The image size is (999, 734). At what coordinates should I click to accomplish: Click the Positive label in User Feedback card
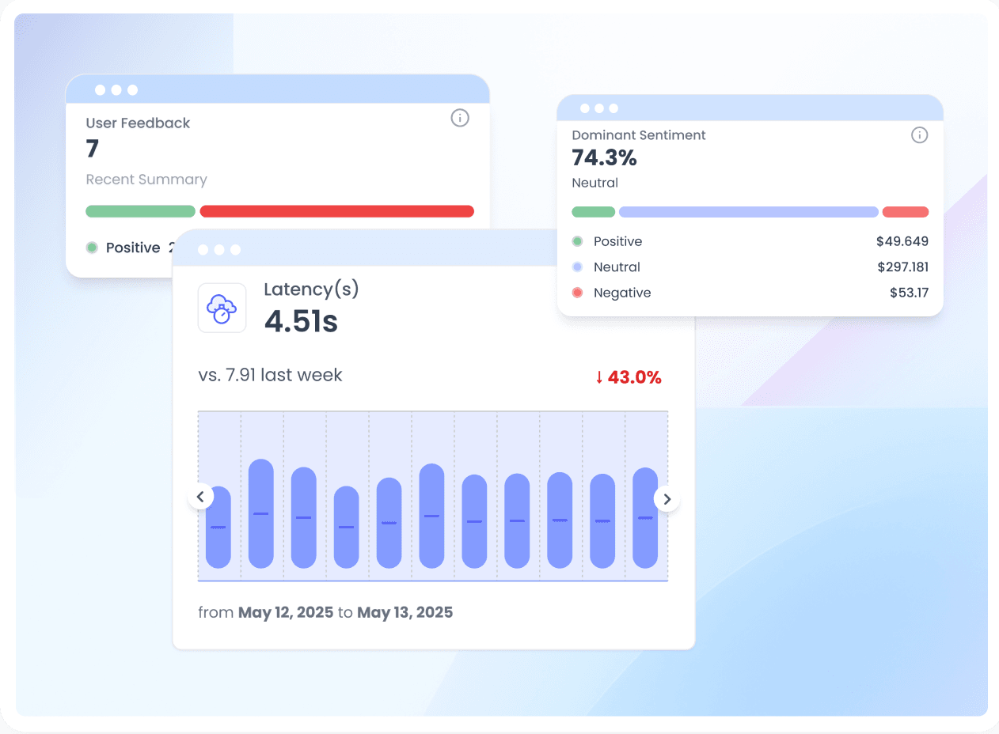click(133, 248)
